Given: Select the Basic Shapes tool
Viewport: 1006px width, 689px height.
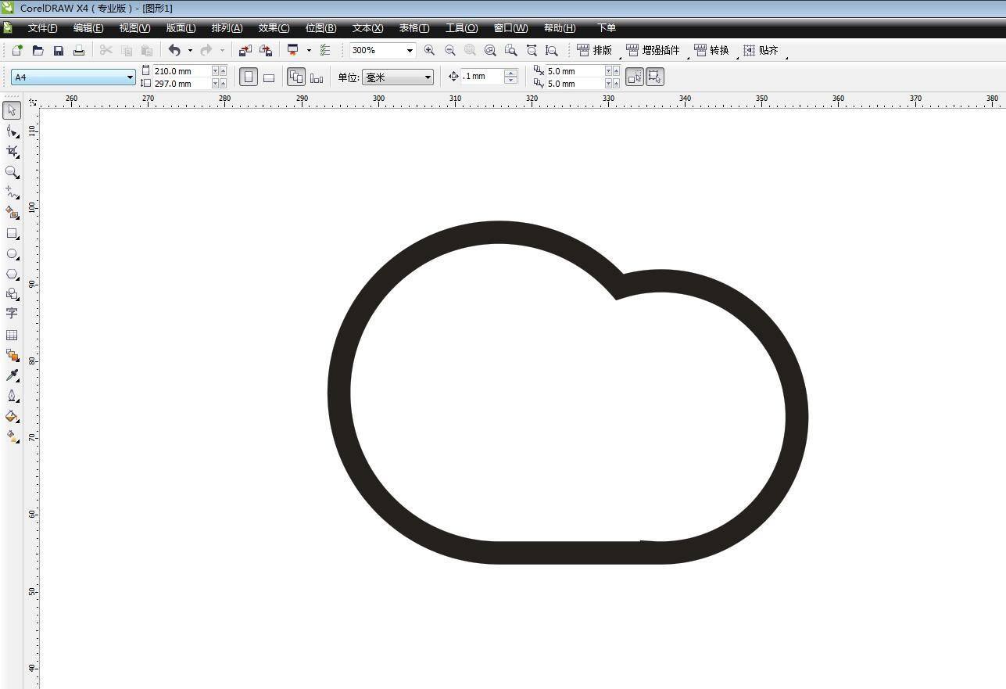Looking at the screenshot, I should pos(12,294).
